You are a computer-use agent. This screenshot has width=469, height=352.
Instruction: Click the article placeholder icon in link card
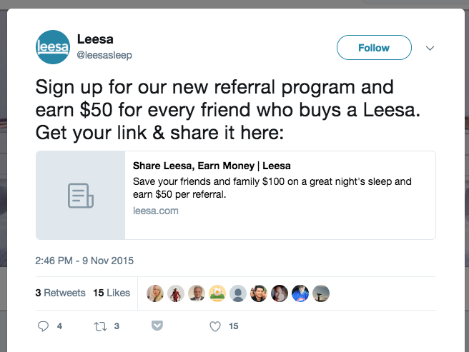[x=81, y=195]
